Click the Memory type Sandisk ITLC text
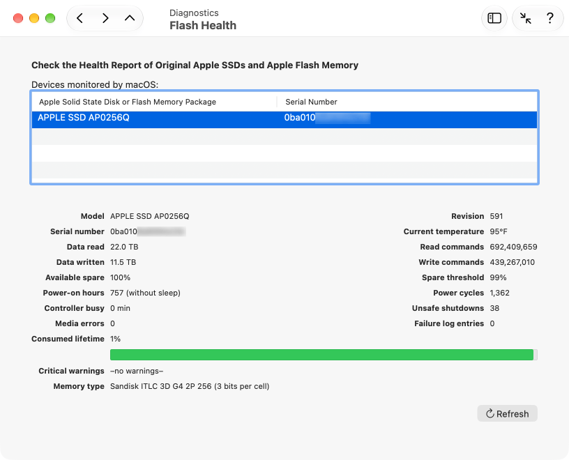Viewport: 569px width, 460px height. click(x=190, y=386)
